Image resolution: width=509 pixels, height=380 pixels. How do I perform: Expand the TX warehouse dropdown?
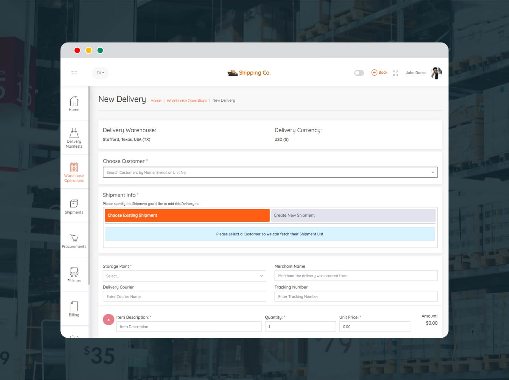click(101, 73)
